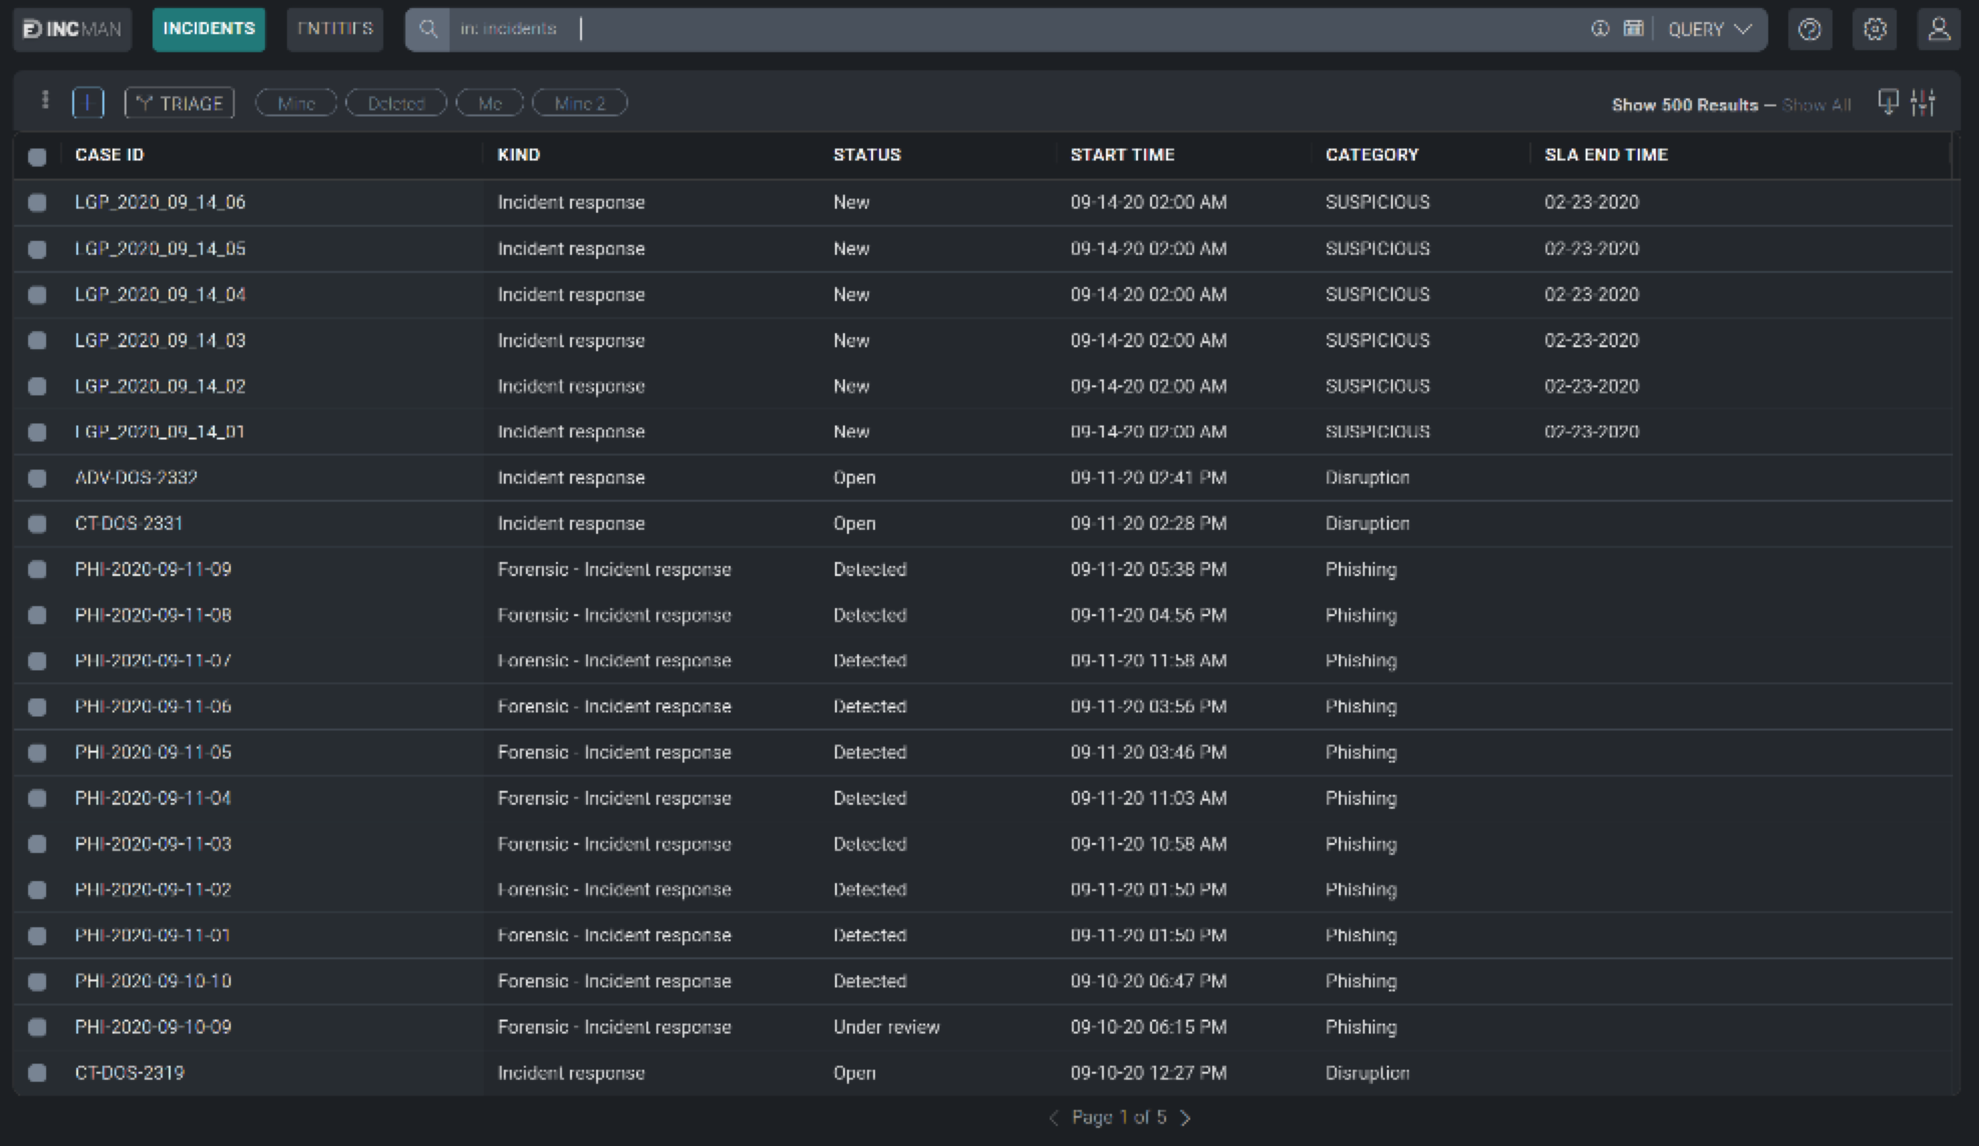Go to previous page arrow
The width and height of the screenshot is (1979, 1146).
[x=1054, y=1118]
